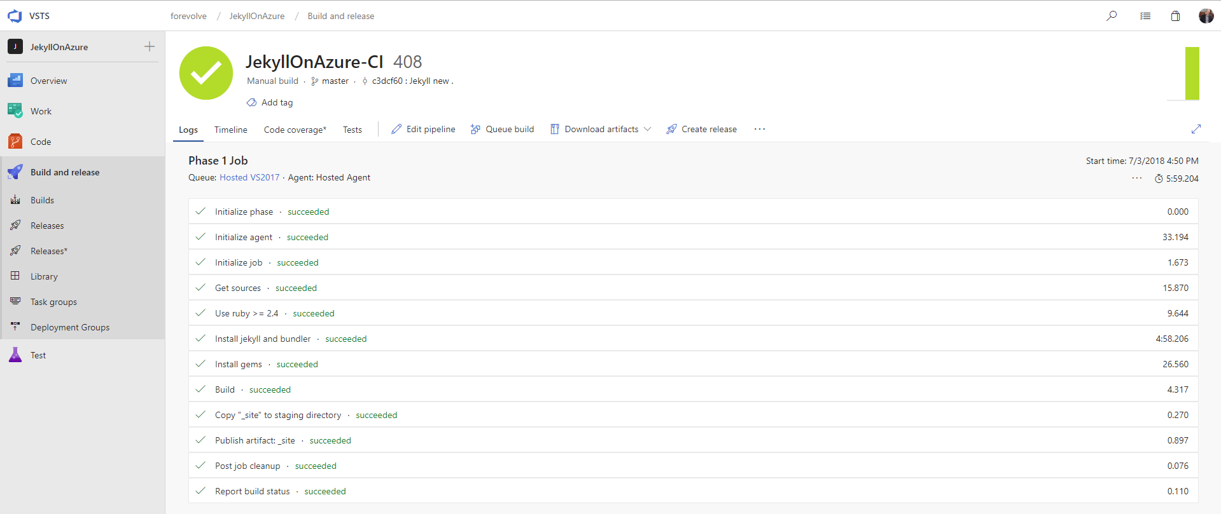Click the green build succeeded checkmark badge
The height and width of the screenshot is (514, 1221).
206,73
